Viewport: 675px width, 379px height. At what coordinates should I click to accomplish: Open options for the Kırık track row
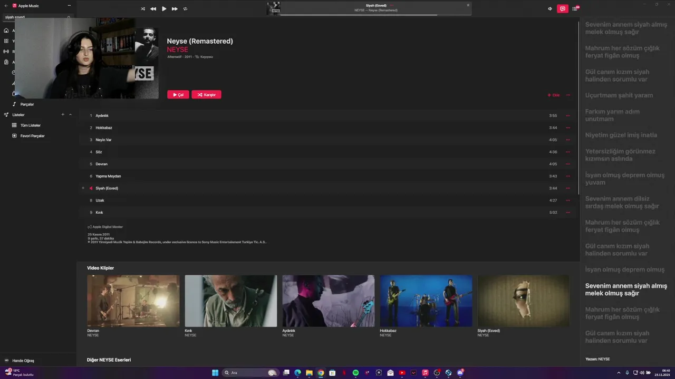[568, 212]
